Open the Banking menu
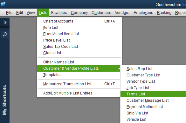 164,13
